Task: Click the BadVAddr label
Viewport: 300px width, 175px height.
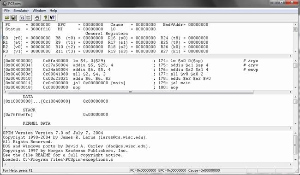Action: click(173, 24)
